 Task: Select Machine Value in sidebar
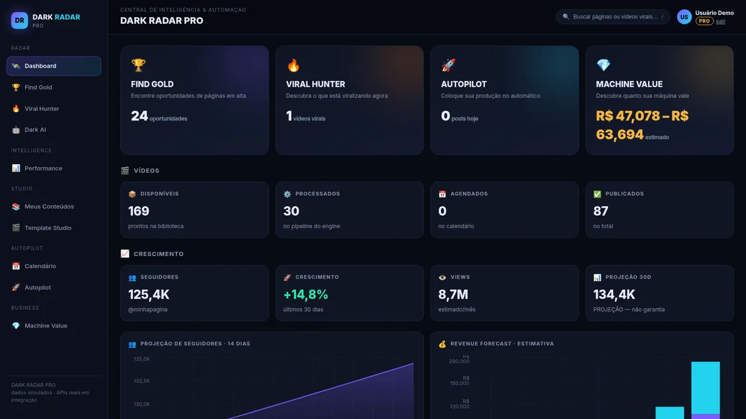(54, 326)
